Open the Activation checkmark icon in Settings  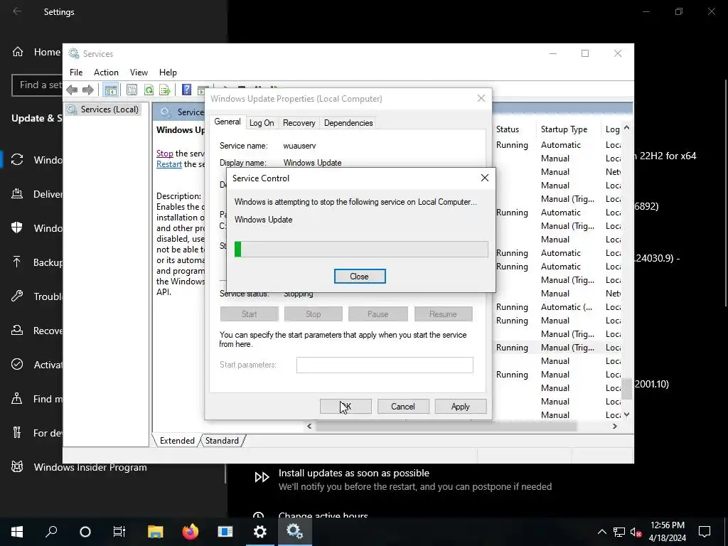pos(17,364)
